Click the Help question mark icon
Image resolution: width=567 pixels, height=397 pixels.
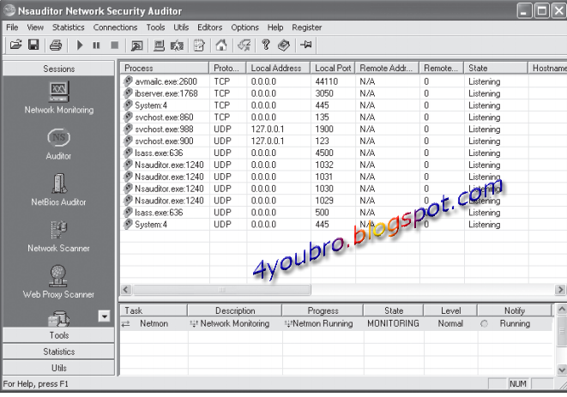pos(266,45)
